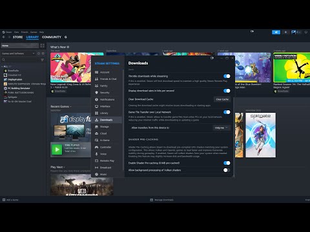Toggle Game File Transfer over Local Network

(x=227, y=112)
